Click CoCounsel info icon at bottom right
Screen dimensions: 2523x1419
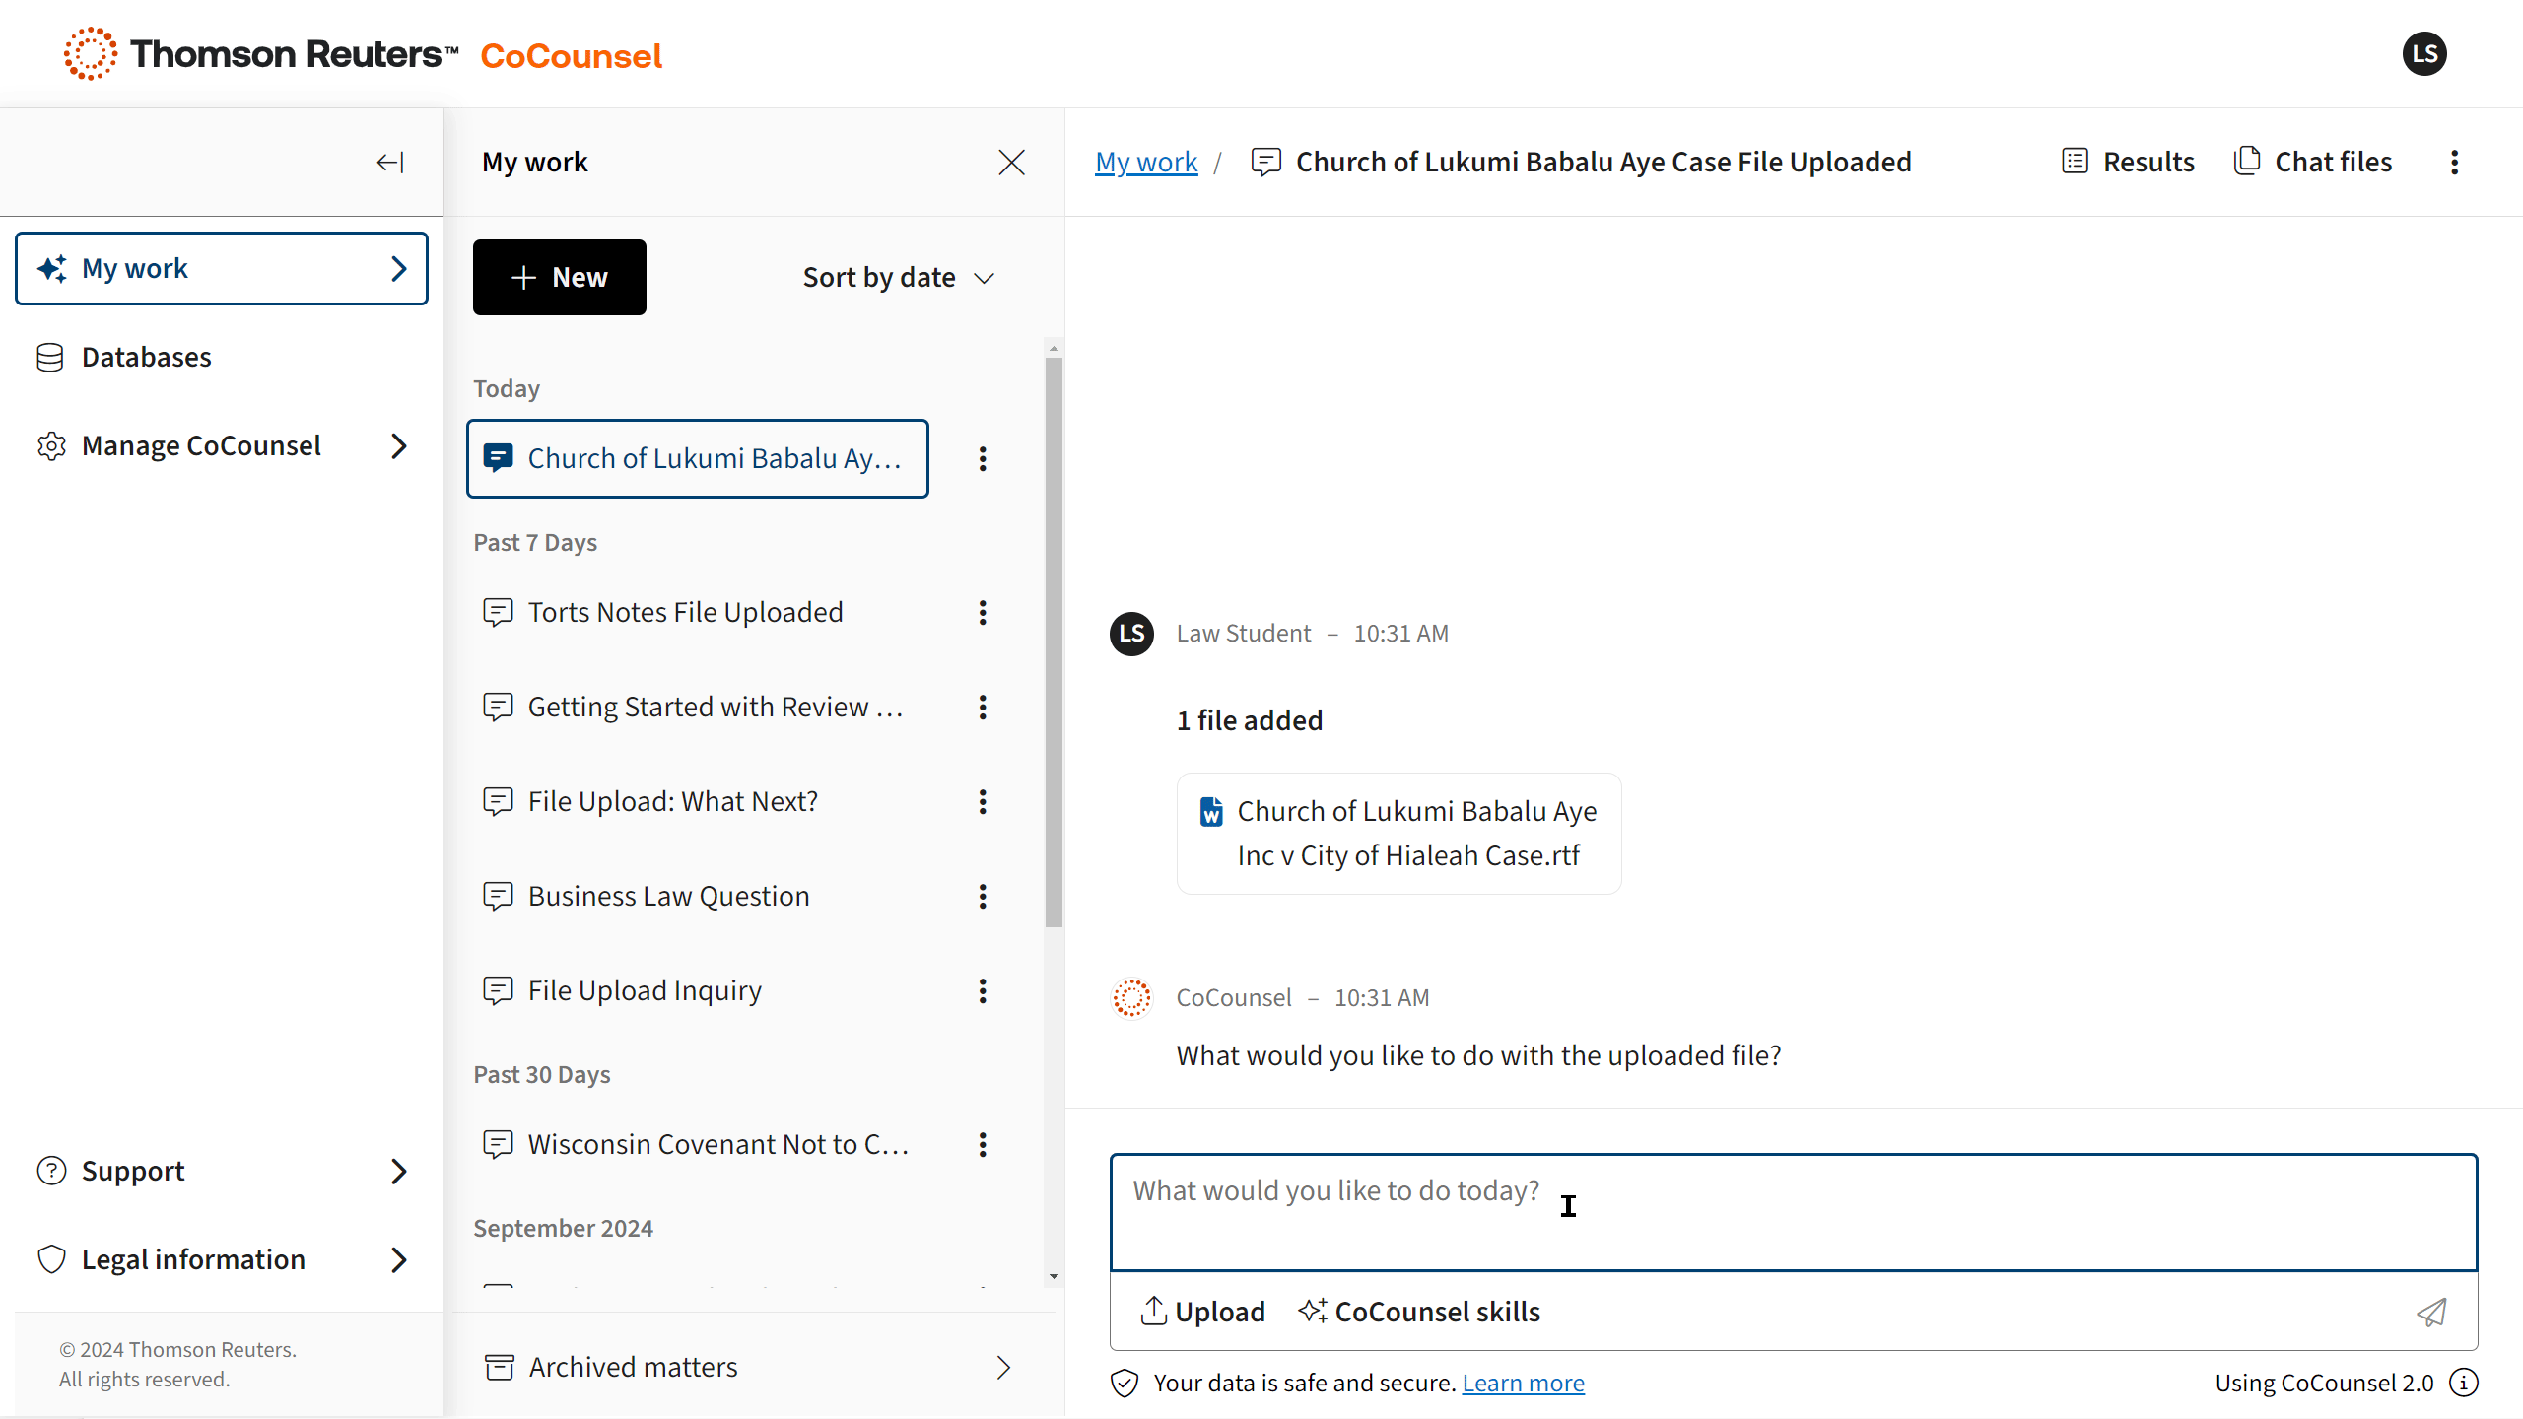pos(2464,1383)
